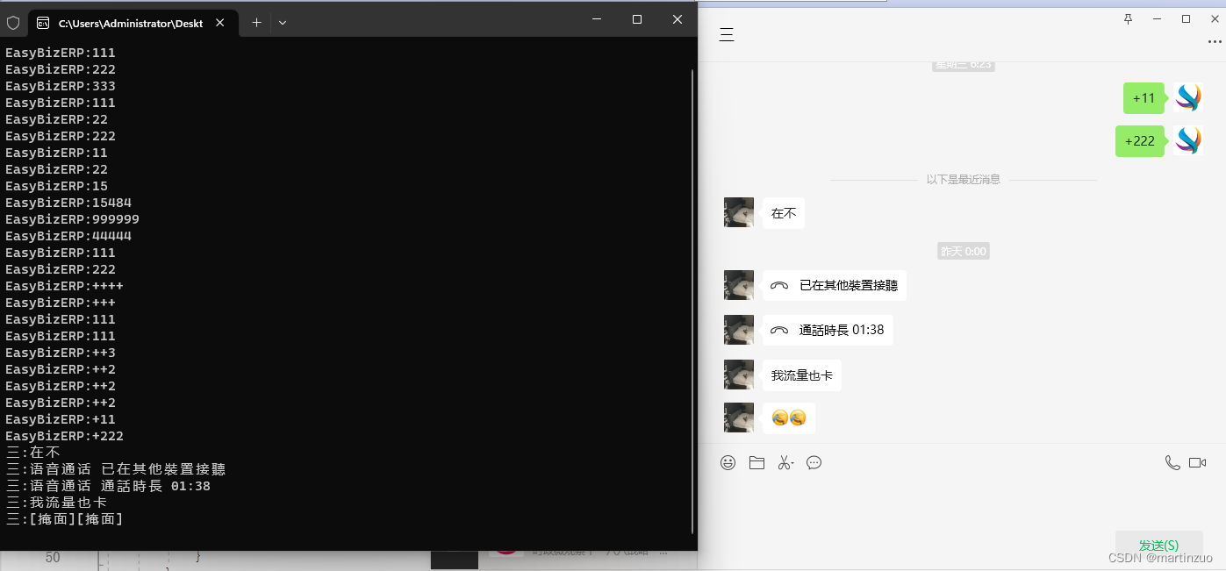This screenshot has width=1226, height=571.
Task: Click the terminal line EasyBizERP:333
Action: 61,86
